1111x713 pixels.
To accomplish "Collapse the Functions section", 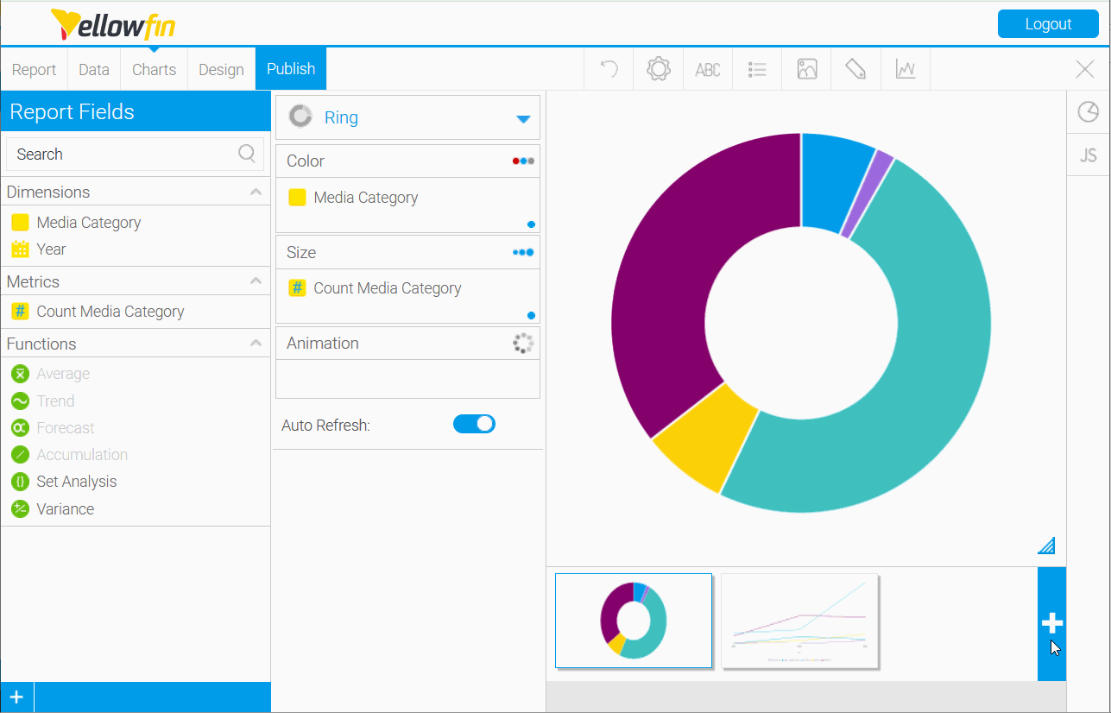I will [256, 344].
